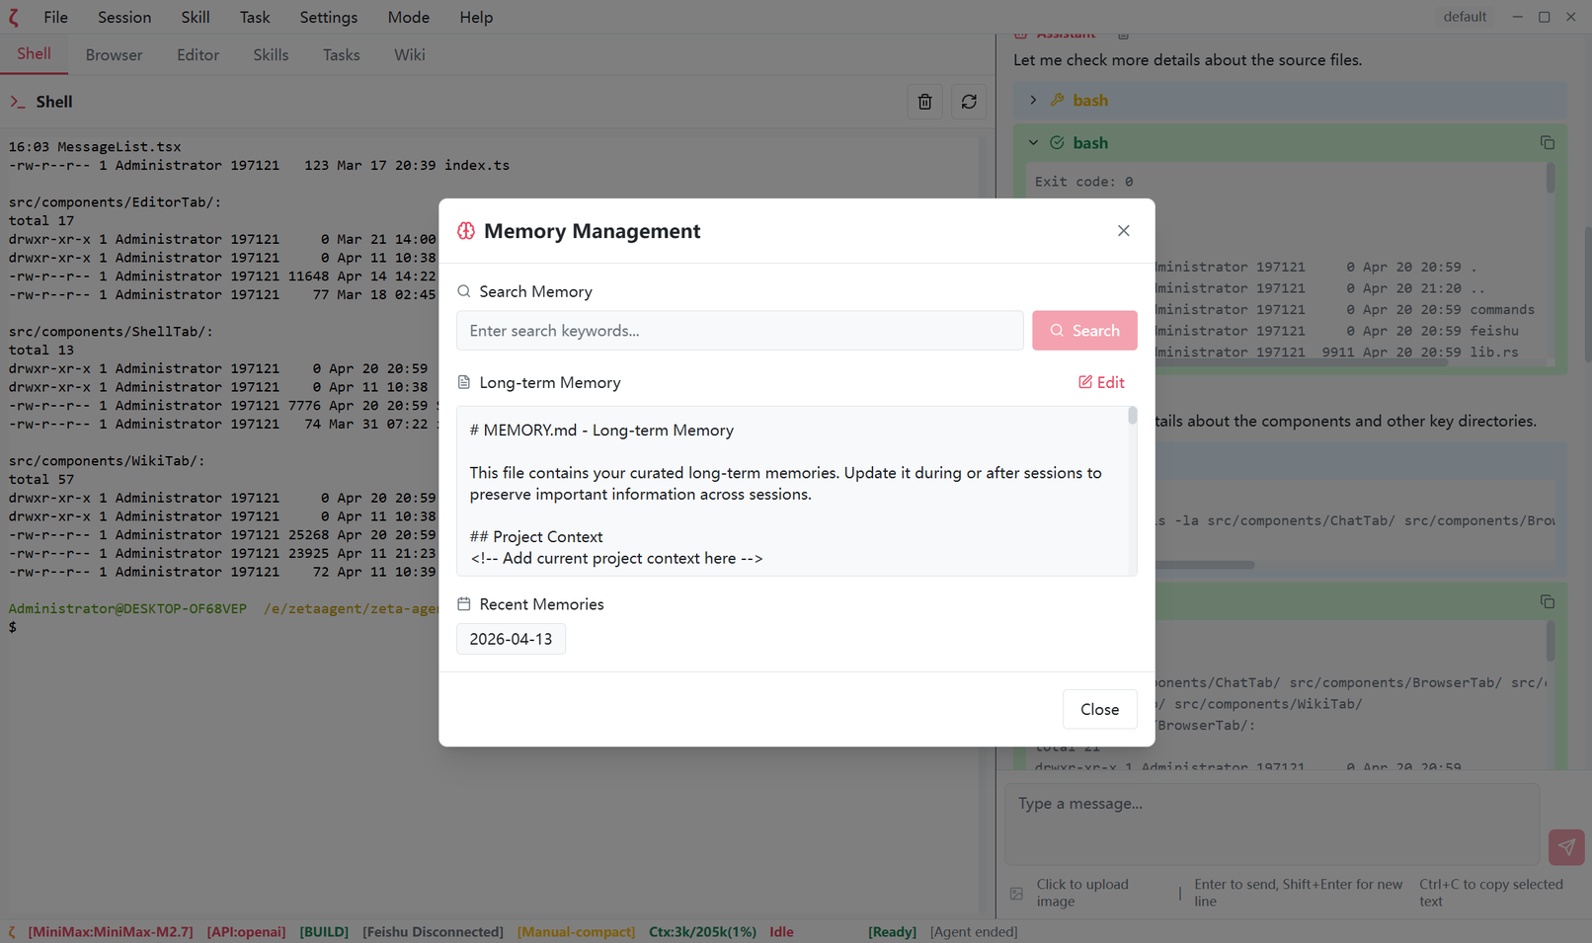The height and width of the screenshot is (943, 1592).
Task: Copy the bash output via copy icon
Action: point(1547,142)
